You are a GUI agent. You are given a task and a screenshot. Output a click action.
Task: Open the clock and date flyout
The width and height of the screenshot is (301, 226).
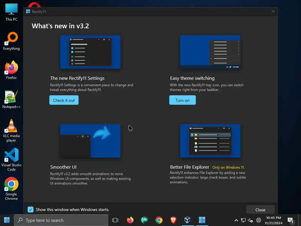[274, 220]
